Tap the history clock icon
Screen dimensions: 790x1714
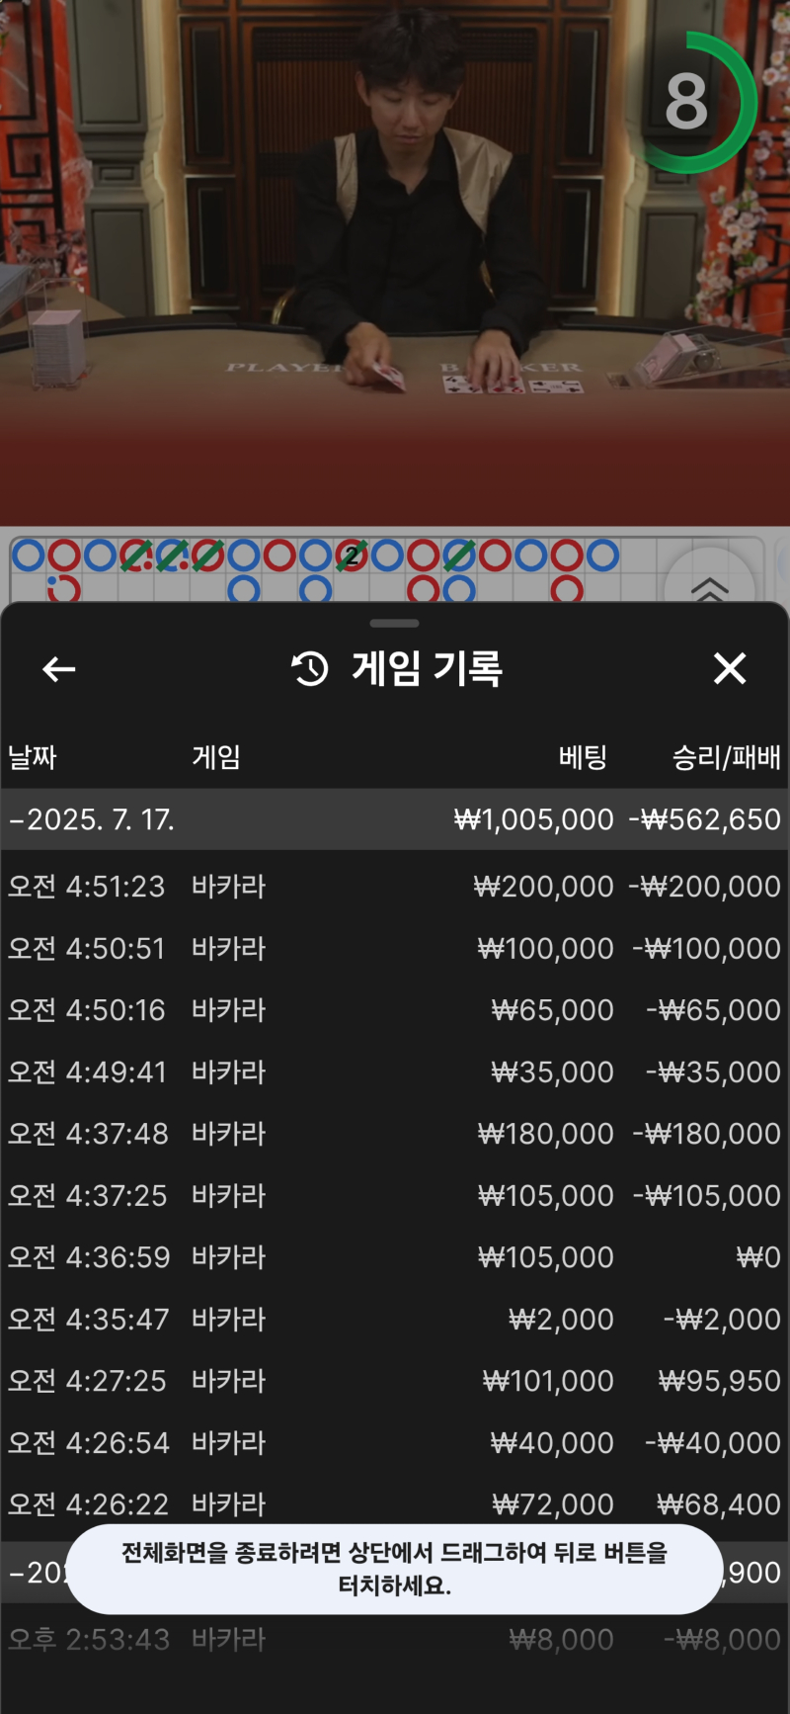[310, 669]
